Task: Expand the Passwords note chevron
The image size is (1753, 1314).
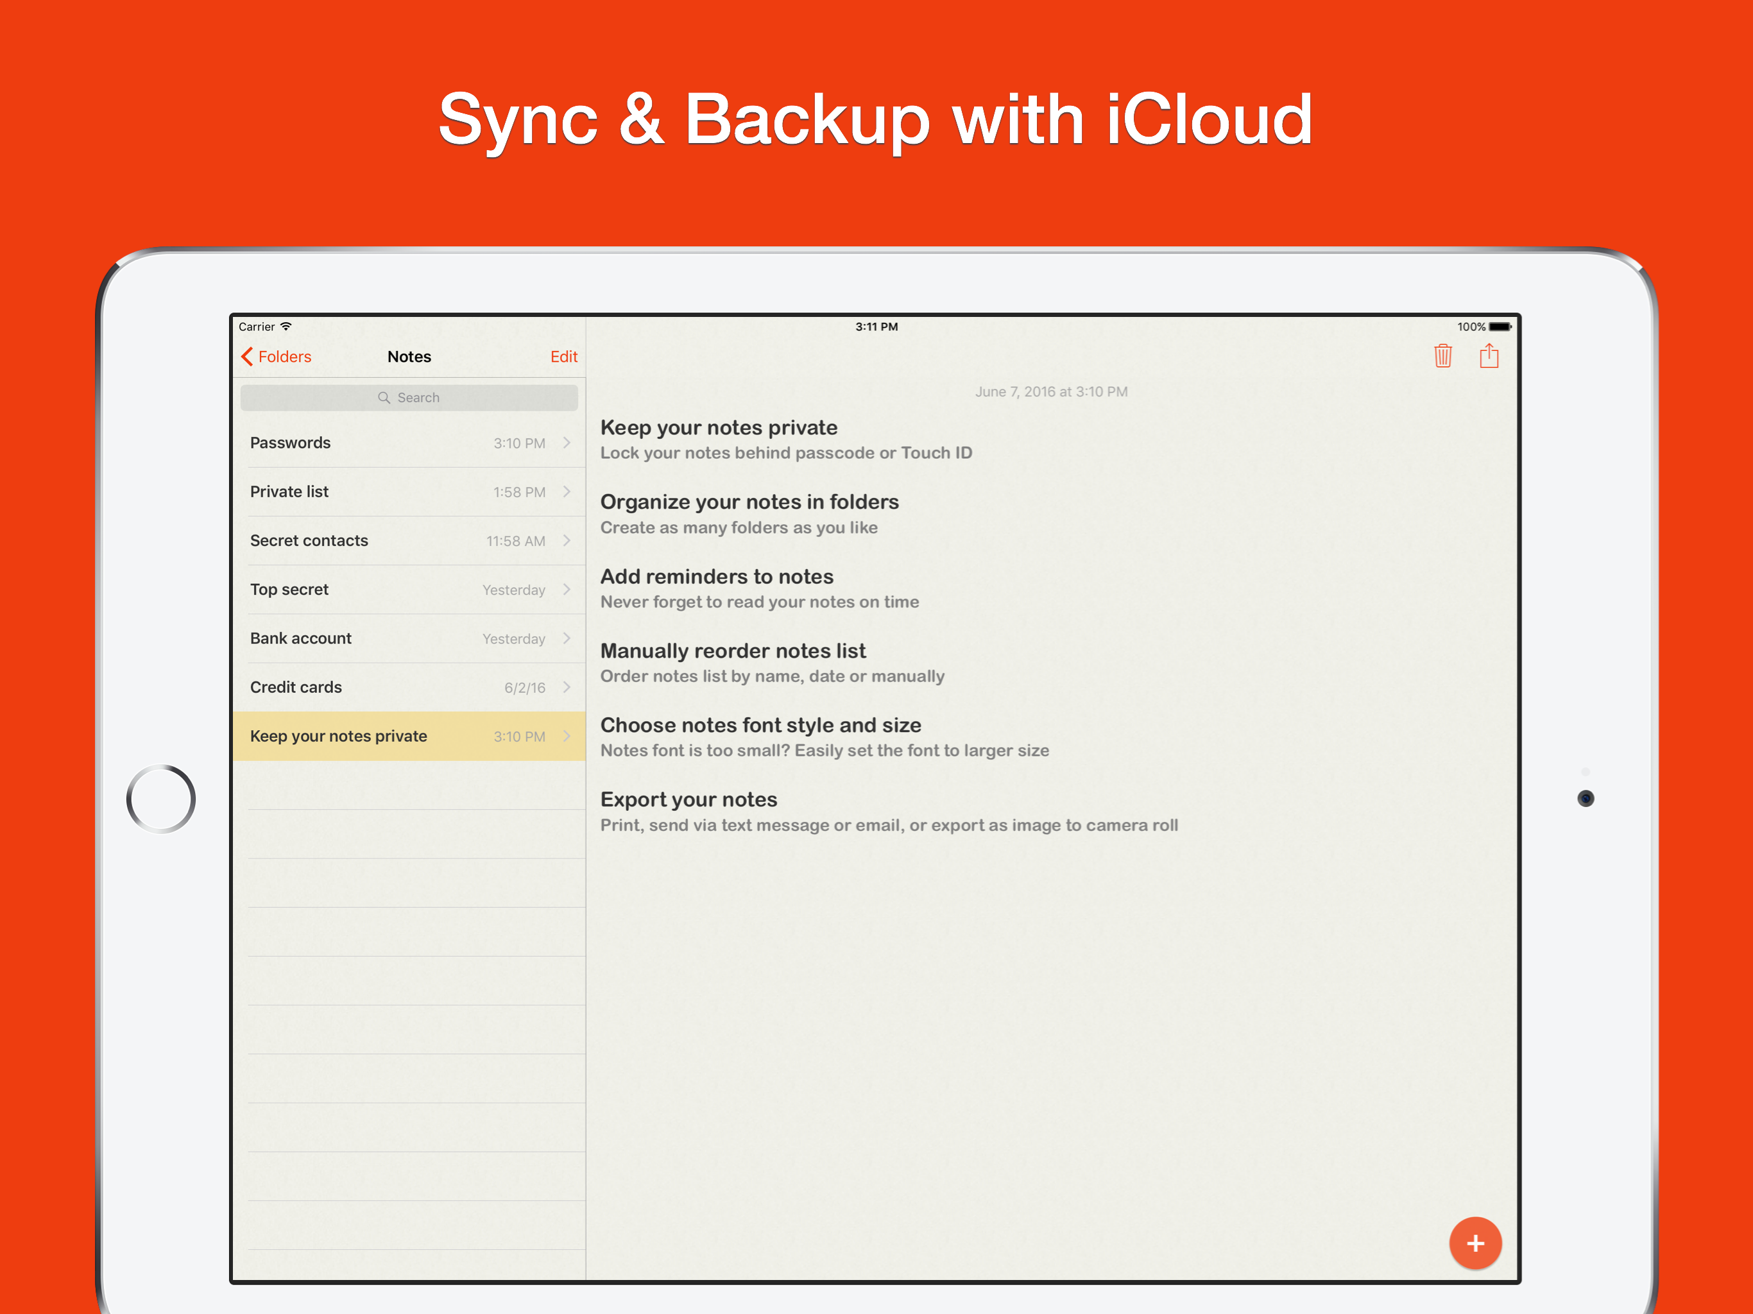Action: click(x=567, y=443)
